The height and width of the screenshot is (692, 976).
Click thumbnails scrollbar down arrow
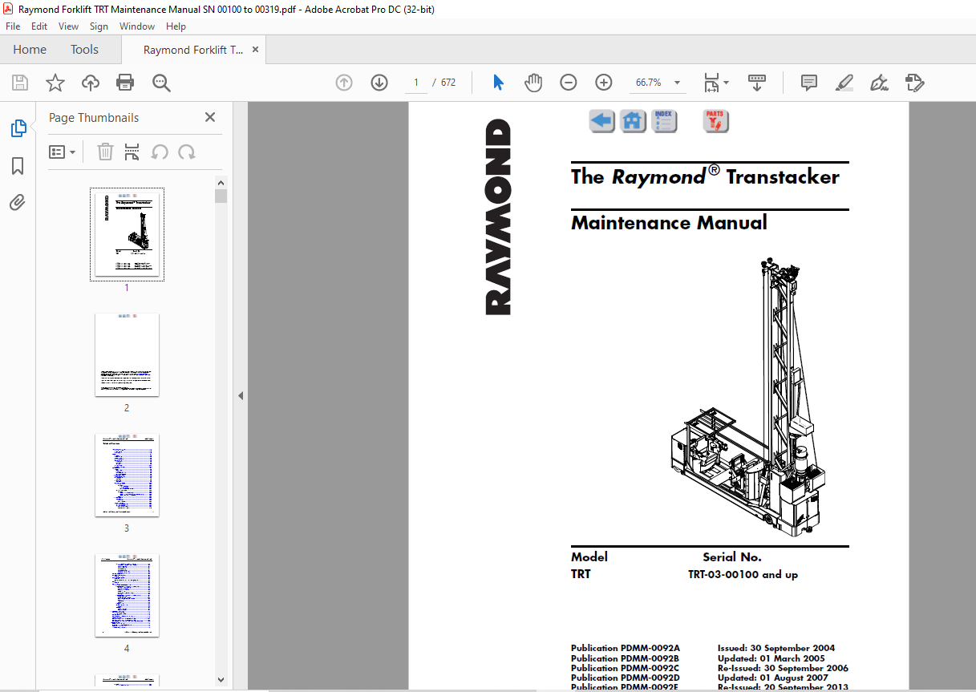[221, 680]
